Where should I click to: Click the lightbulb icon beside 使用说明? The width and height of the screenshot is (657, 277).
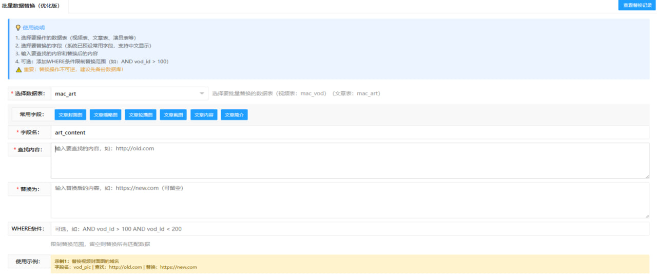pos(18,28)
